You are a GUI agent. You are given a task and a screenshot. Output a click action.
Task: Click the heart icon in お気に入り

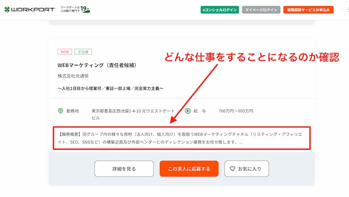coord(232,169)
